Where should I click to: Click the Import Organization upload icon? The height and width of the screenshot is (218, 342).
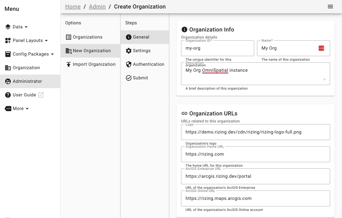69,64
